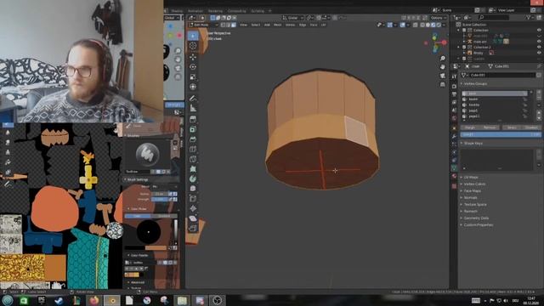Select the Measure tool

pos(193,109)
